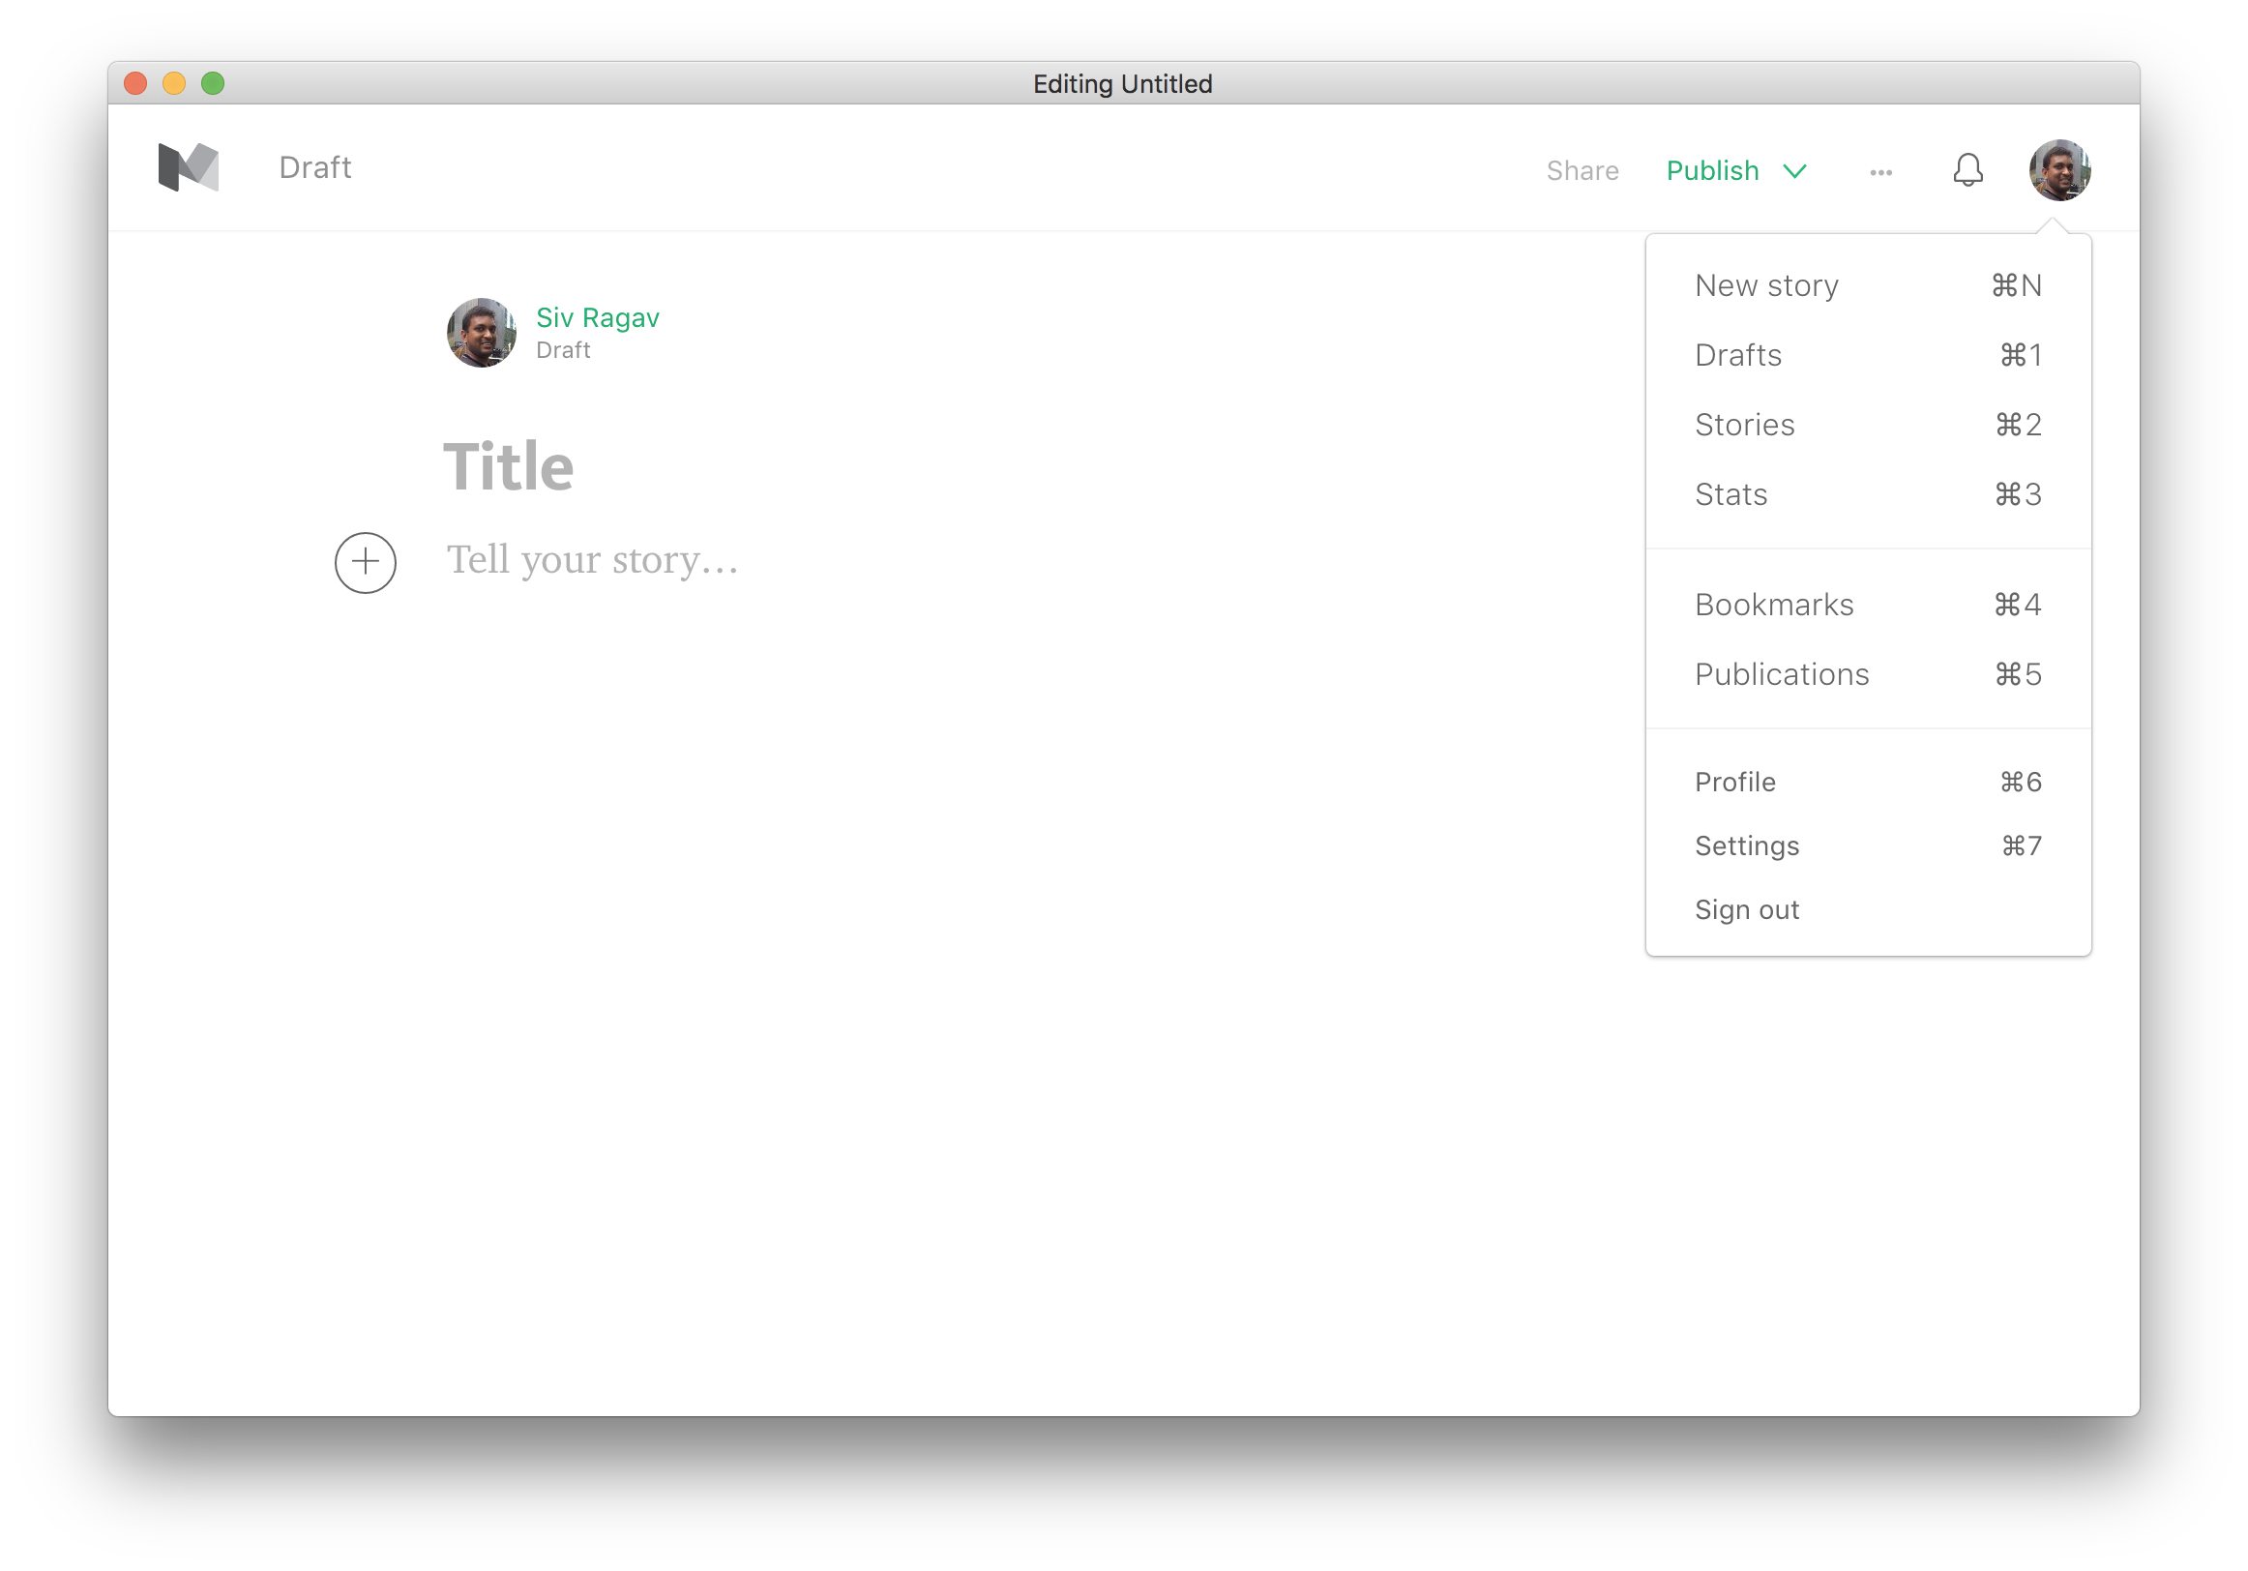Select New story from the menu
The width and height of the screenshot is (2248, 1571).
pyautogui.click(x=1766, y=285)
